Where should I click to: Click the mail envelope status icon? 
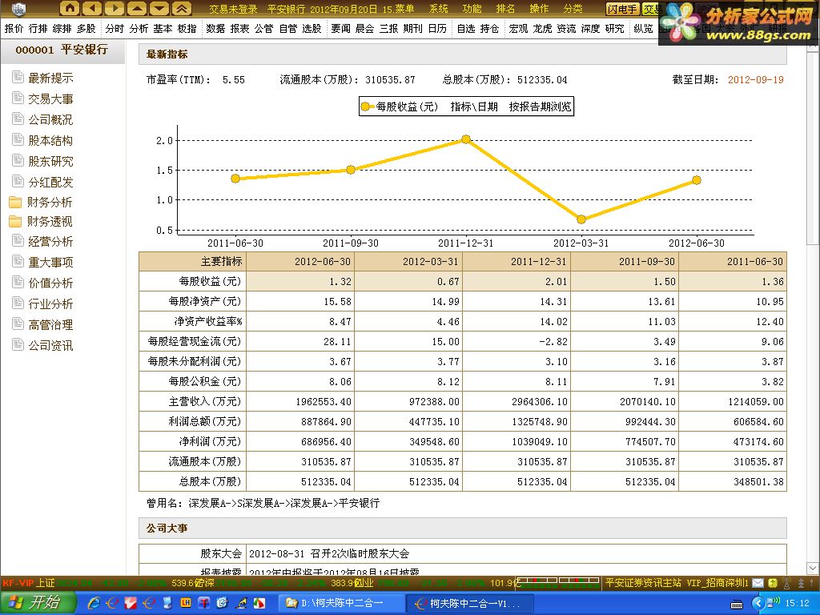coord(758,583)
